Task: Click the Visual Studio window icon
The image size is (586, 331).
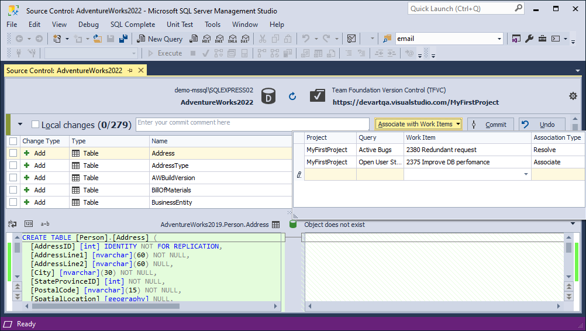Action: tap(516, 39)
